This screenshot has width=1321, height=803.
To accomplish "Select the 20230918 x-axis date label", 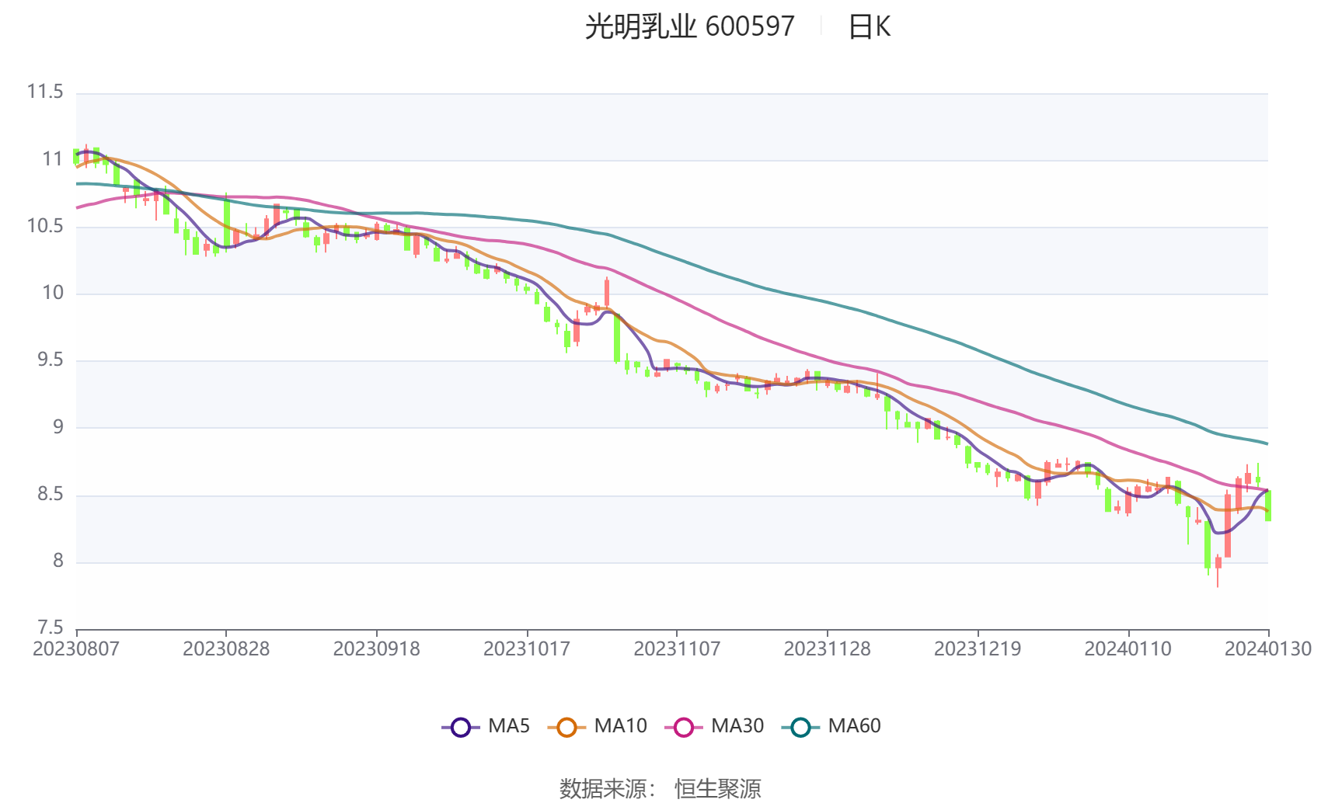I will tap(377, 649).
